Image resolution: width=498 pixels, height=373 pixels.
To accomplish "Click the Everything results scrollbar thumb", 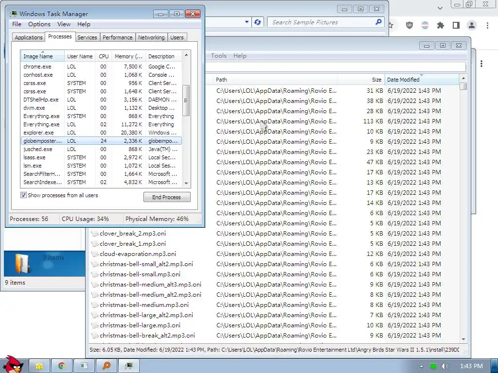I will [463, 86].
